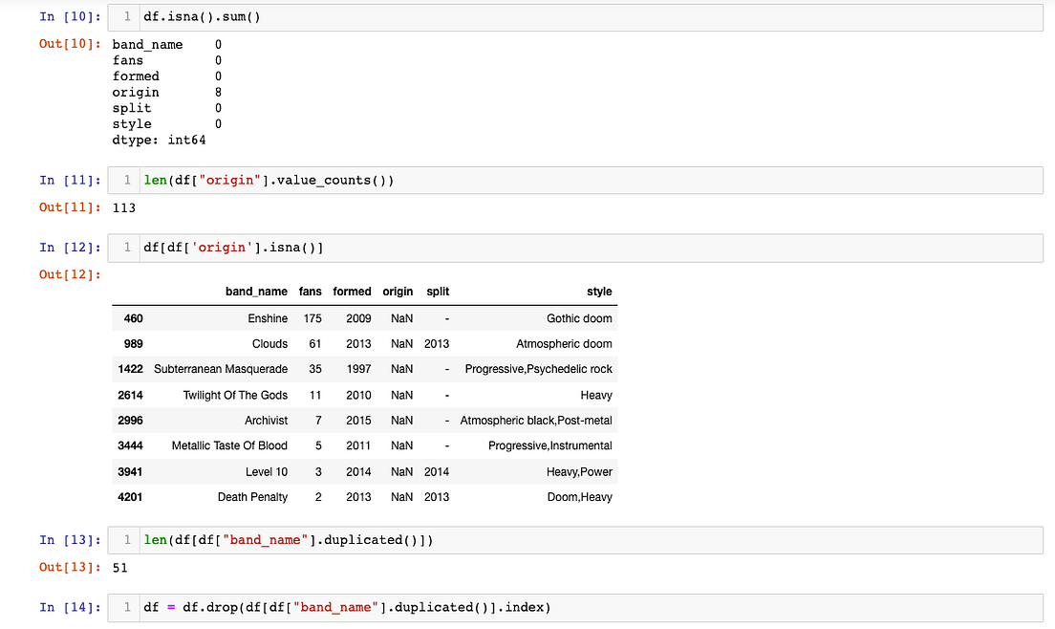Screen dimensions: 1055x629
Task: Click the Twilight Of The Gods row
Action: (x=235, y=395)
